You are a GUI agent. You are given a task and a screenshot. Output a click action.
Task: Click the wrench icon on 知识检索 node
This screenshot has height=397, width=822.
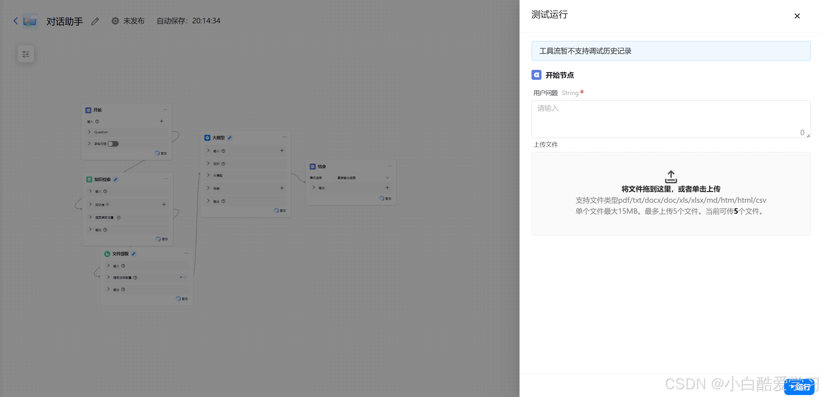(x=115, y=179)
